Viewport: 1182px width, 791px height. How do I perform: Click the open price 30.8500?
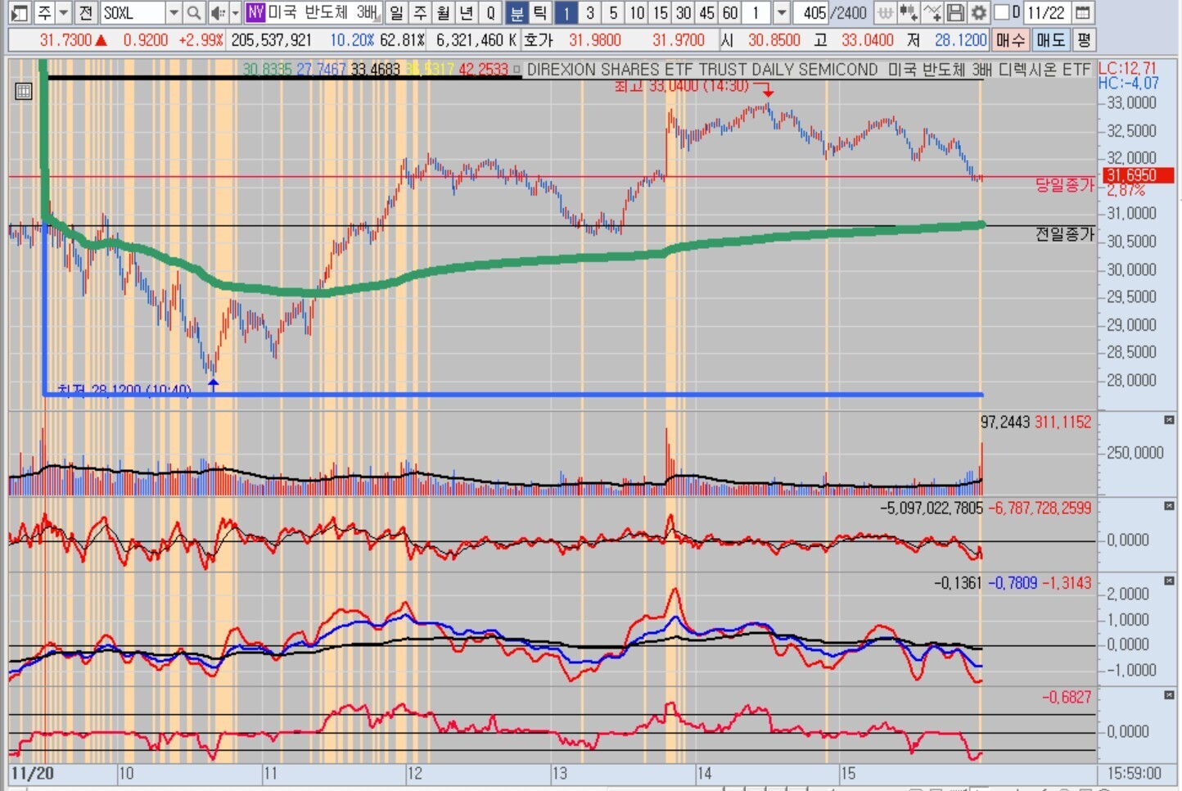click(774, 39)
